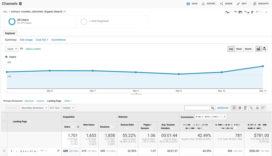Toggle the select-all checkbox in table header
The image size is (272, 156).
pos(4,122)
